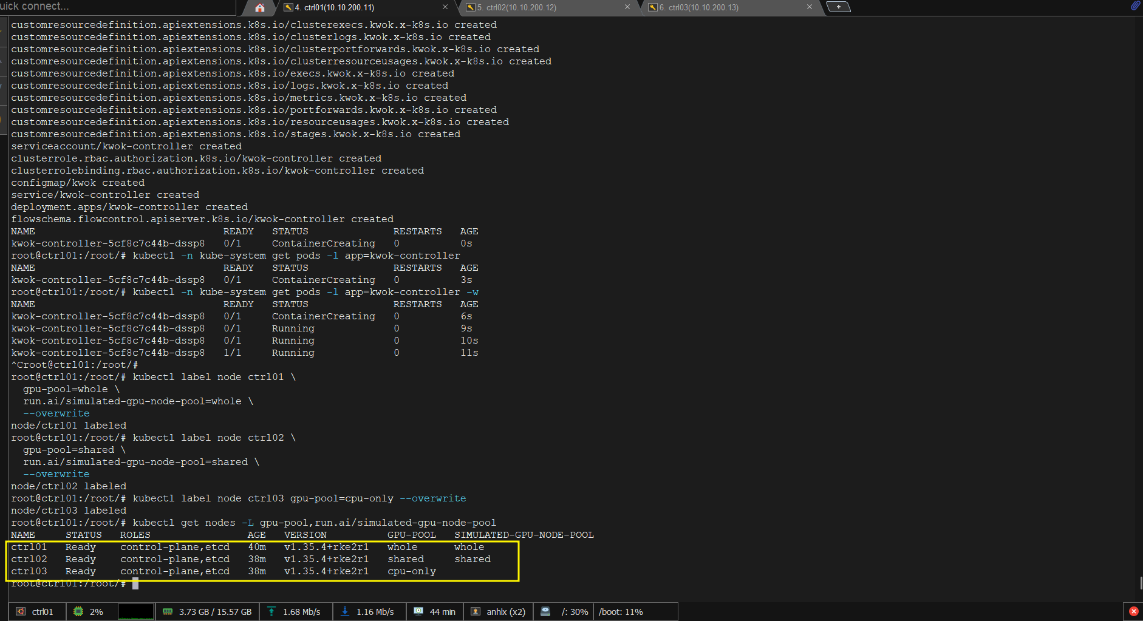This screenshot has height=621, width=1143.
Task: Click the SIMULATED-GPU-NODE-POOL column header
Action: pyautogui.click(x=524, y=535)
